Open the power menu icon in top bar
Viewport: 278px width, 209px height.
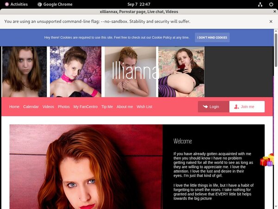[271, 4]
